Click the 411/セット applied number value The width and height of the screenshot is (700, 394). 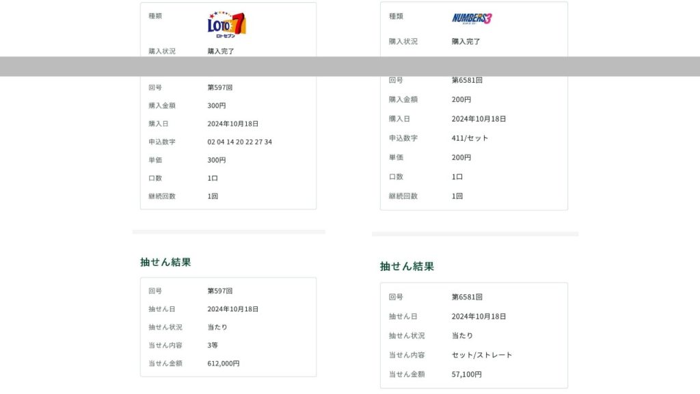pyautogui.click(x=470, y=138)
